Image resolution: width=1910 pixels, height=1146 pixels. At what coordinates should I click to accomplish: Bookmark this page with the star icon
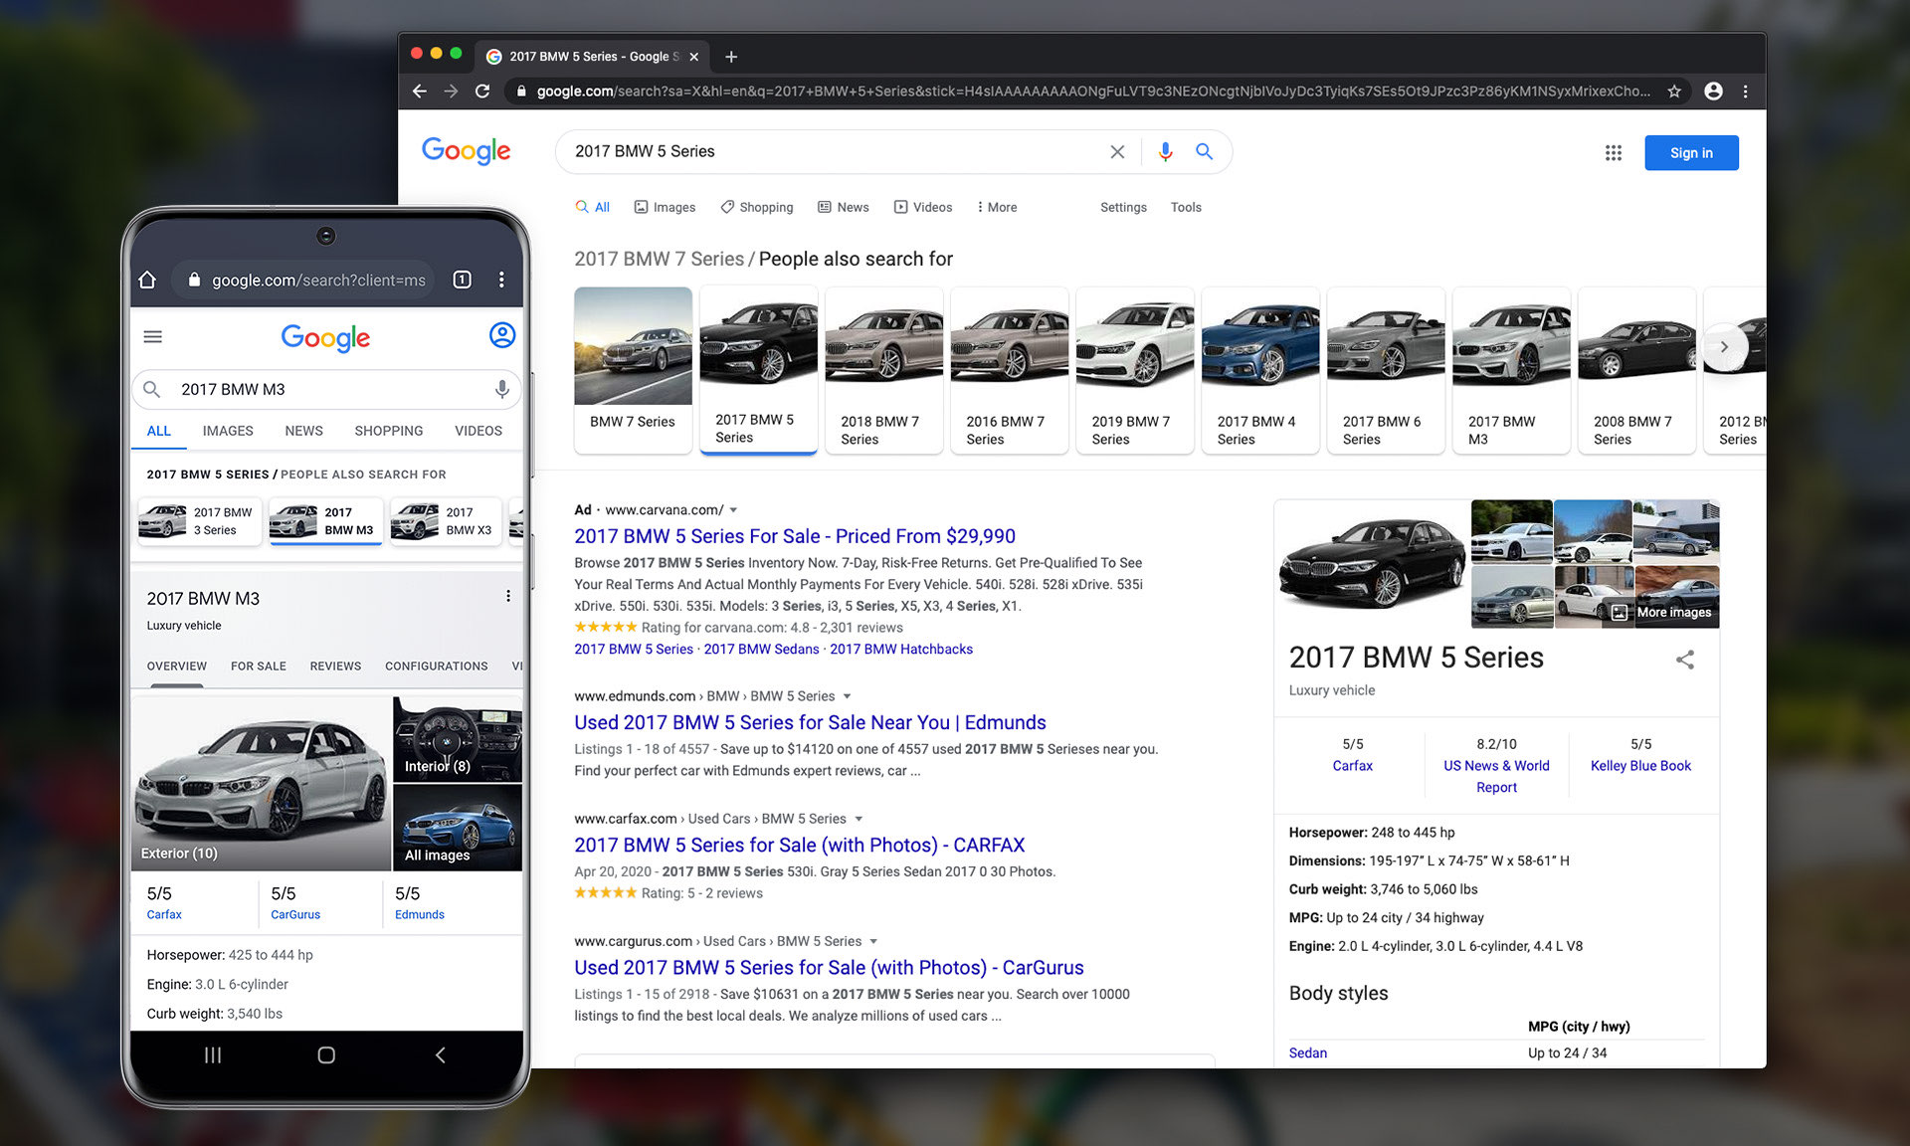(x=1674, y=92)
